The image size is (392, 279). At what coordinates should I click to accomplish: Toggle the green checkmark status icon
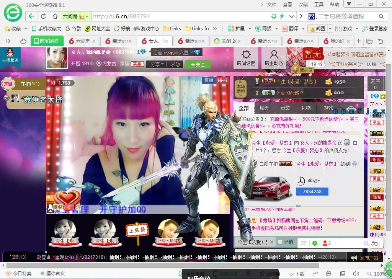(315, 243)
